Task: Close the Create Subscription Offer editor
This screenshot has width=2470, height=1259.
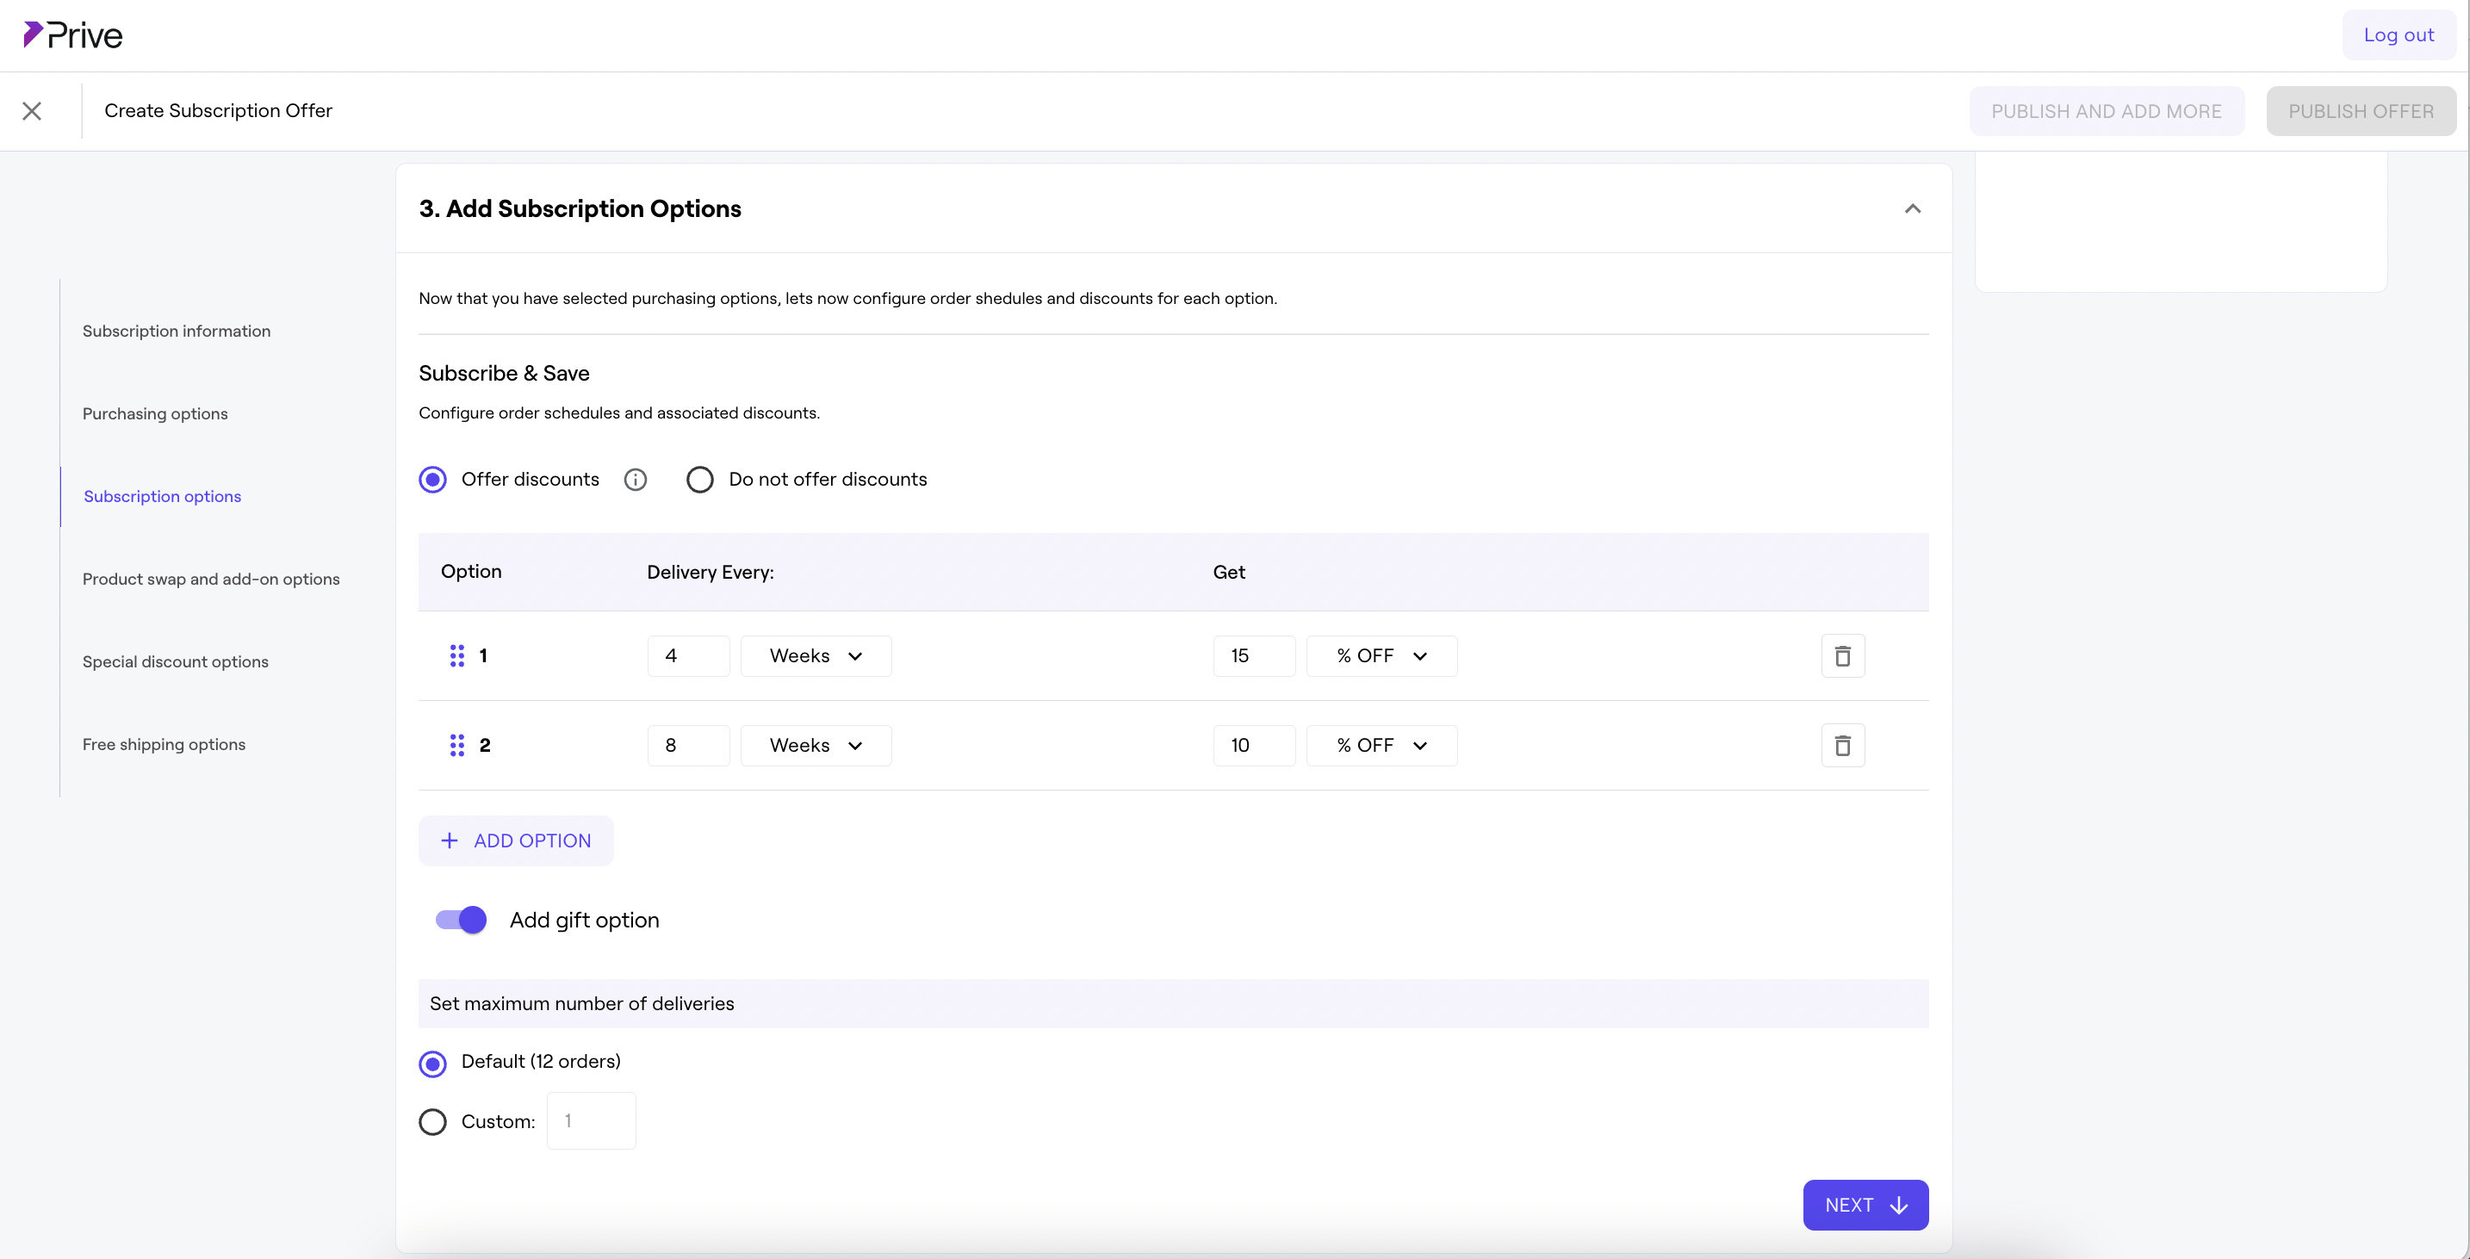Action: tap(32, 111)
